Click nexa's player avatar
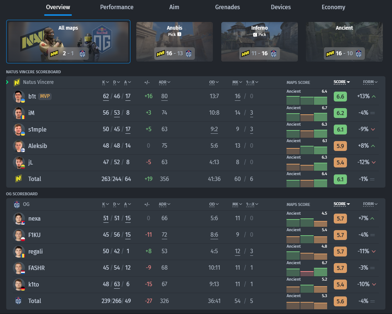 click(x=19, y=218)
